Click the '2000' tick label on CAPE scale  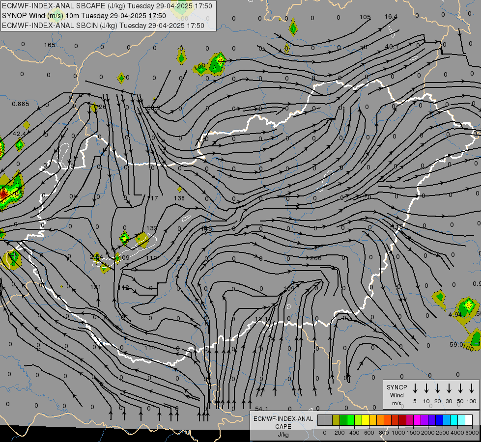(427, 433)
